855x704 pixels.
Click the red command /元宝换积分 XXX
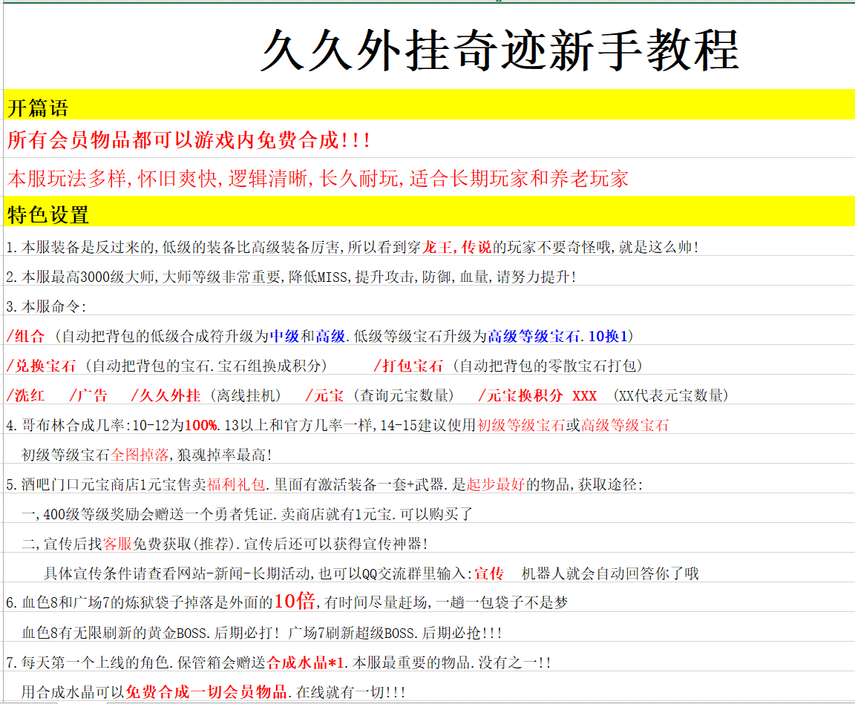point(537,395)
